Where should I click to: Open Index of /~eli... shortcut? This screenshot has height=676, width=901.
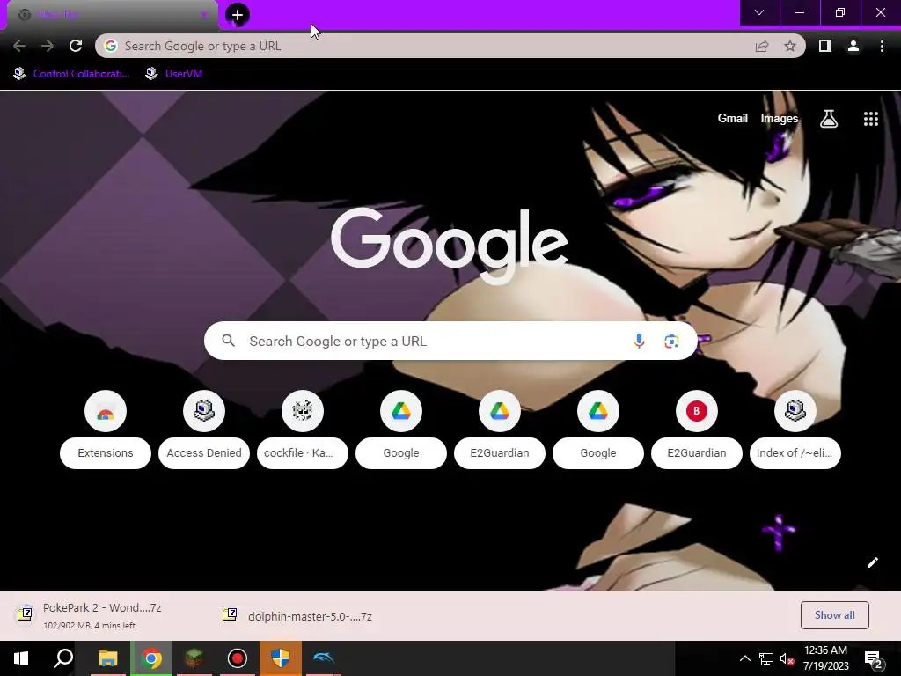(x=795, y=430)
